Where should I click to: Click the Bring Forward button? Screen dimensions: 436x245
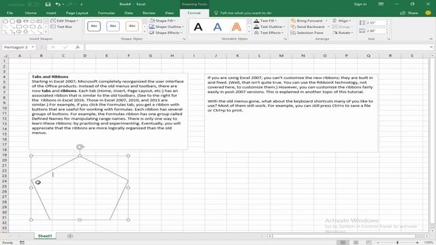coord(307,21)
